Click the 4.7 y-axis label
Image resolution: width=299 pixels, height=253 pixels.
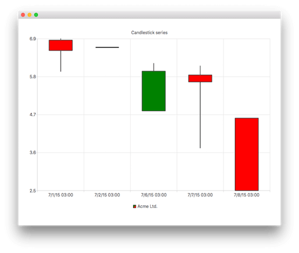point(33,115)
